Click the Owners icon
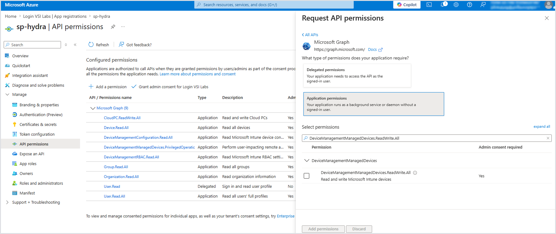Viewport: 556px width, 234px height. point(14,173)
